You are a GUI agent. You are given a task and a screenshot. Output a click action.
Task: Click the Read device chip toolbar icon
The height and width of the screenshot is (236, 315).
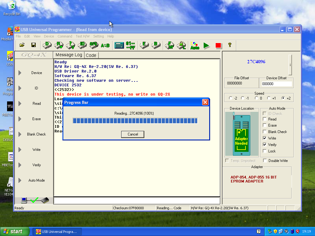58,45
